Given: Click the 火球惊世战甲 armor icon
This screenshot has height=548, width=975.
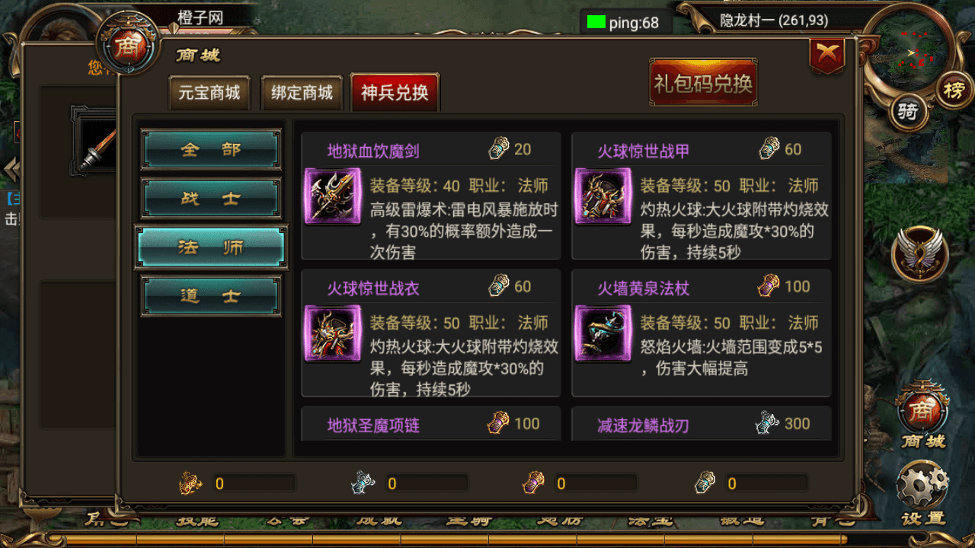Looking at the screenshot, I should click(x=603, y=196).
